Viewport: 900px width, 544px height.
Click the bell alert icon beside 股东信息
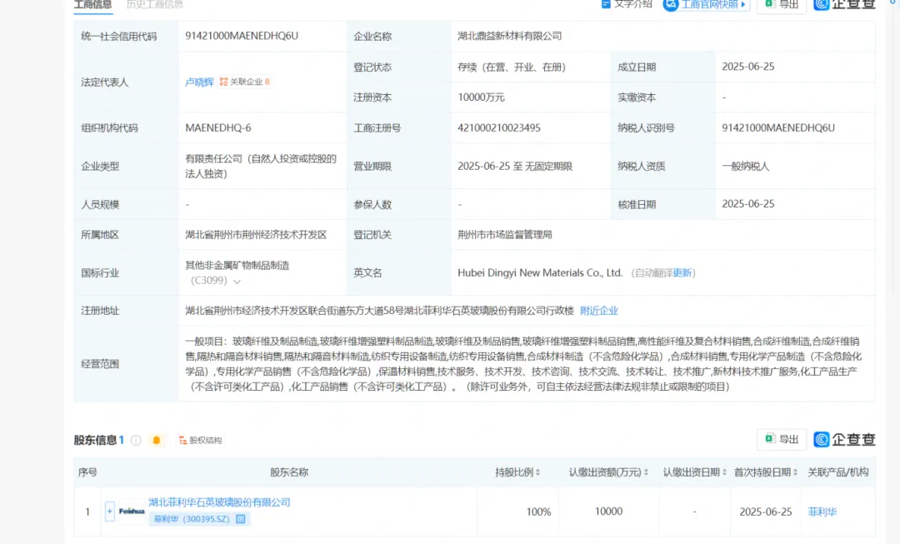pyautogui.click(x=156, y=440)
